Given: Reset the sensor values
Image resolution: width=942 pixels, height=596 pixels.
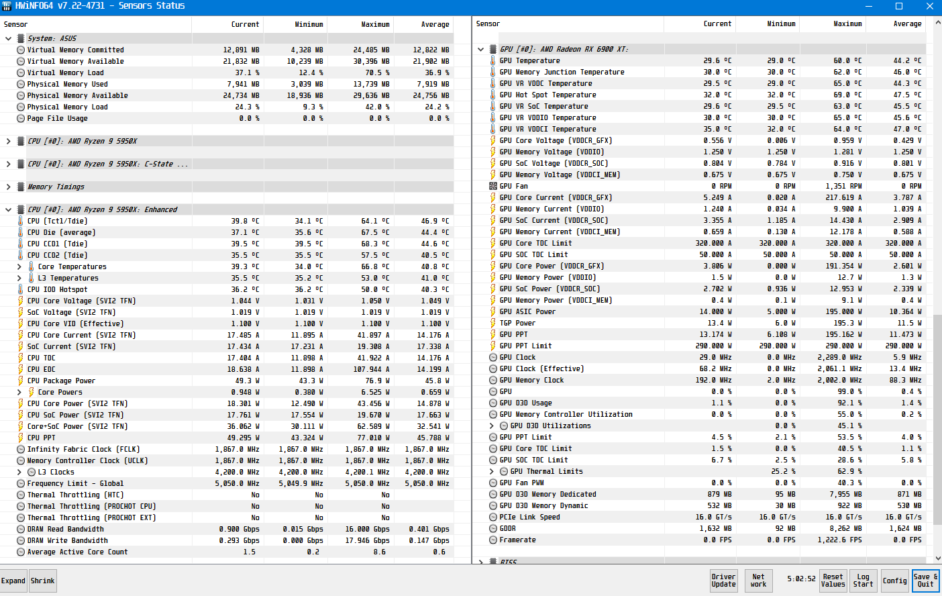Looking at the screenshot, I should (833, 581).
